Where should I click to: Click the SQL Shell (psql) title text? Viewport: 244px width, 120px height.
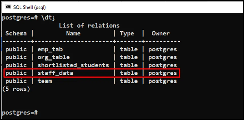pos(29,7)
